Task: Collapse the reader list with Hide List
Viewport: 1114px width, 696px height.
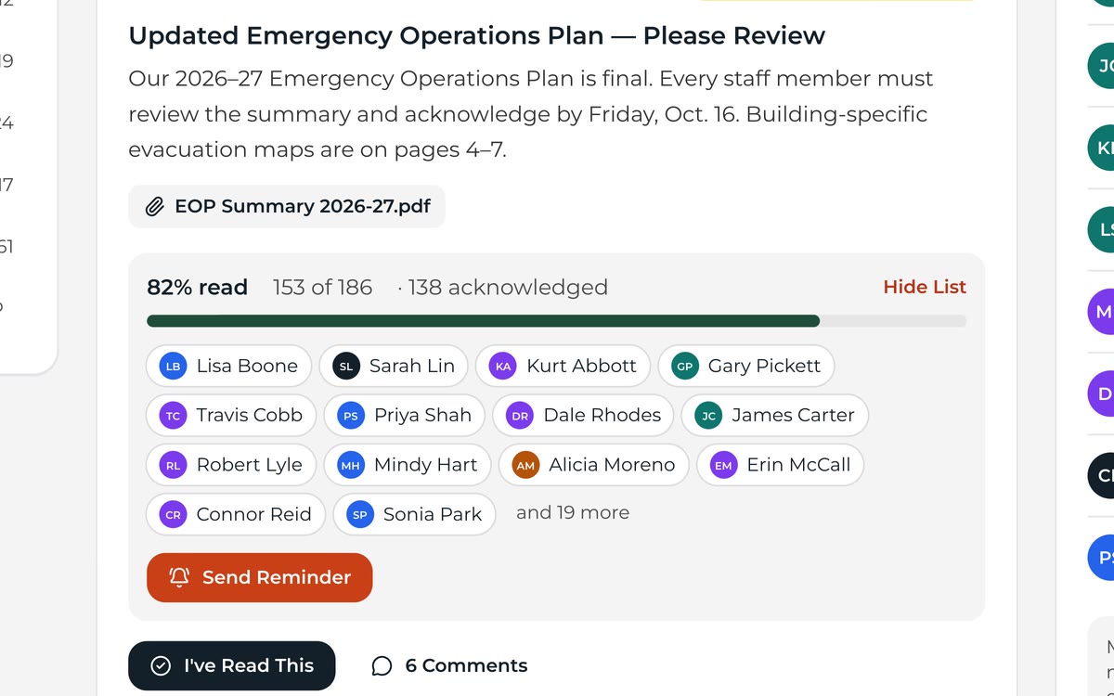Action: [925, 287]
